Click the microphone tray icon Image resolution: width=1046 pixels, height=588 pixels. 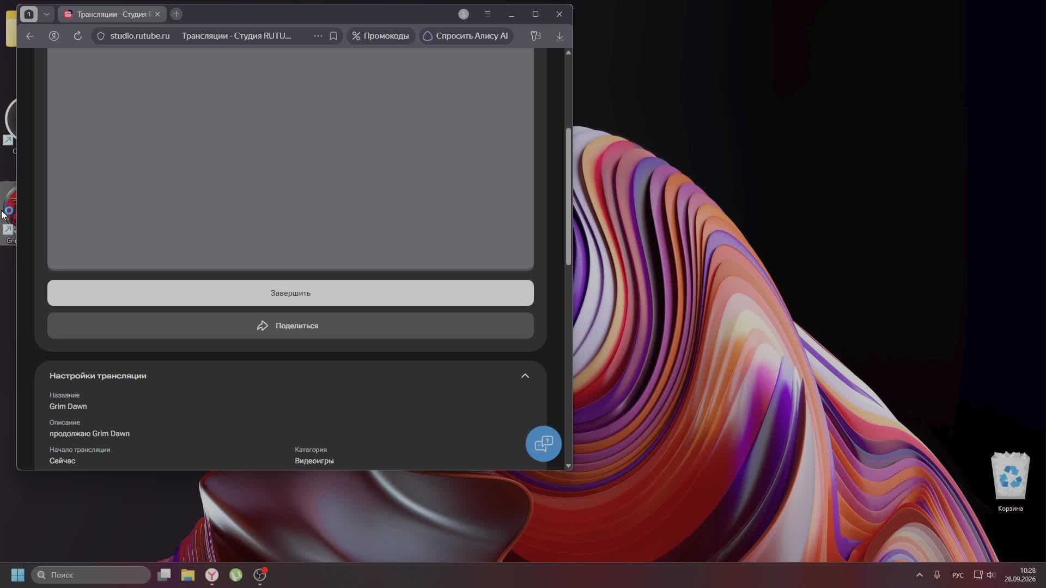(x=937, y=575)
